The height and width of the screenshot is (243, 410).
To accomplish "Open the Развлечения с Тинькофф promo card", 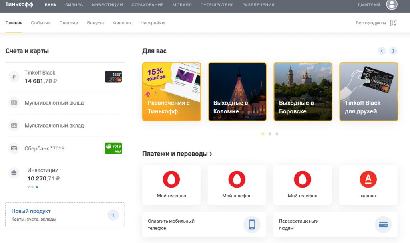I will tap(171, 92).
